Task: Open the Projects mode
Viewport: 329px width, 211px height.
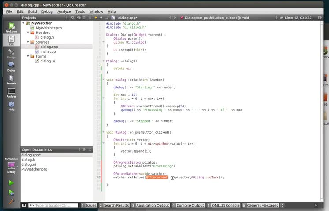Action: point(11,80)
